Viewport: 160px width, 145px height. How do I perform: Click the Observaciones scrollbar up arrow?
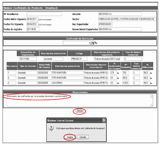[151, 96]
